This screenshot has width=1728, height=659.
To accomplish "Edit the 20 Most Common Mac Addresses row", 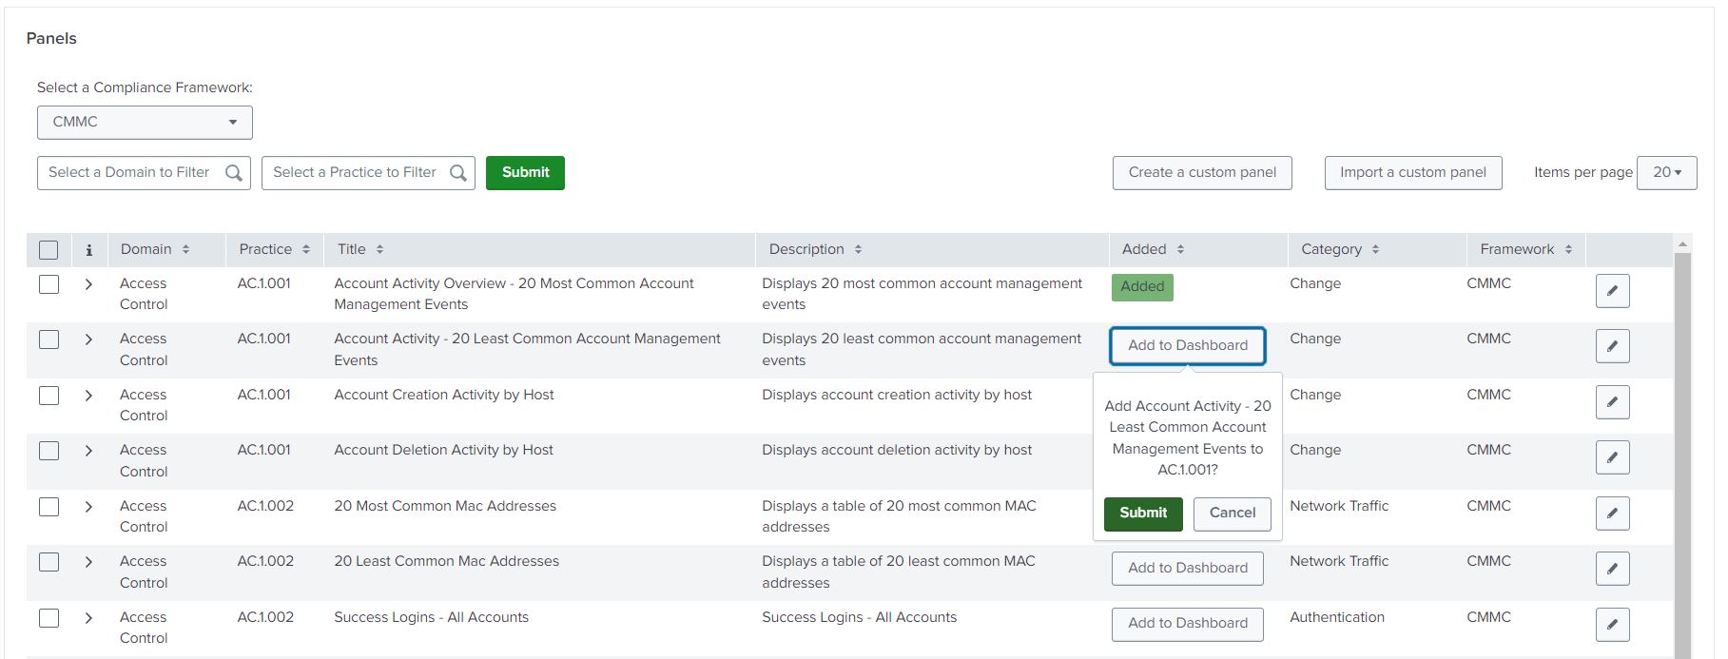I will 1612,514.
